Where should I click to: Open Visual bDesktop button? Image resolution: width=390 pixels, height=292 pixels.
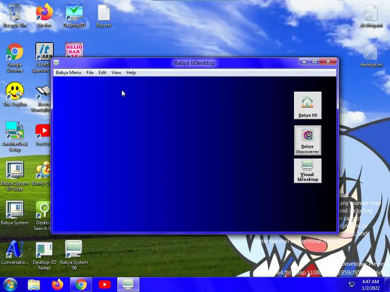pos(308,171)
